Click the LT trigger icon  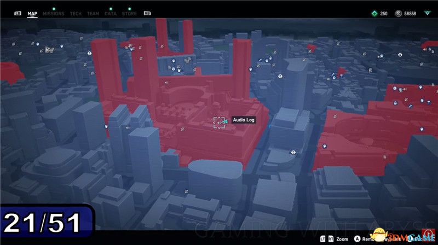coord(322,239)
